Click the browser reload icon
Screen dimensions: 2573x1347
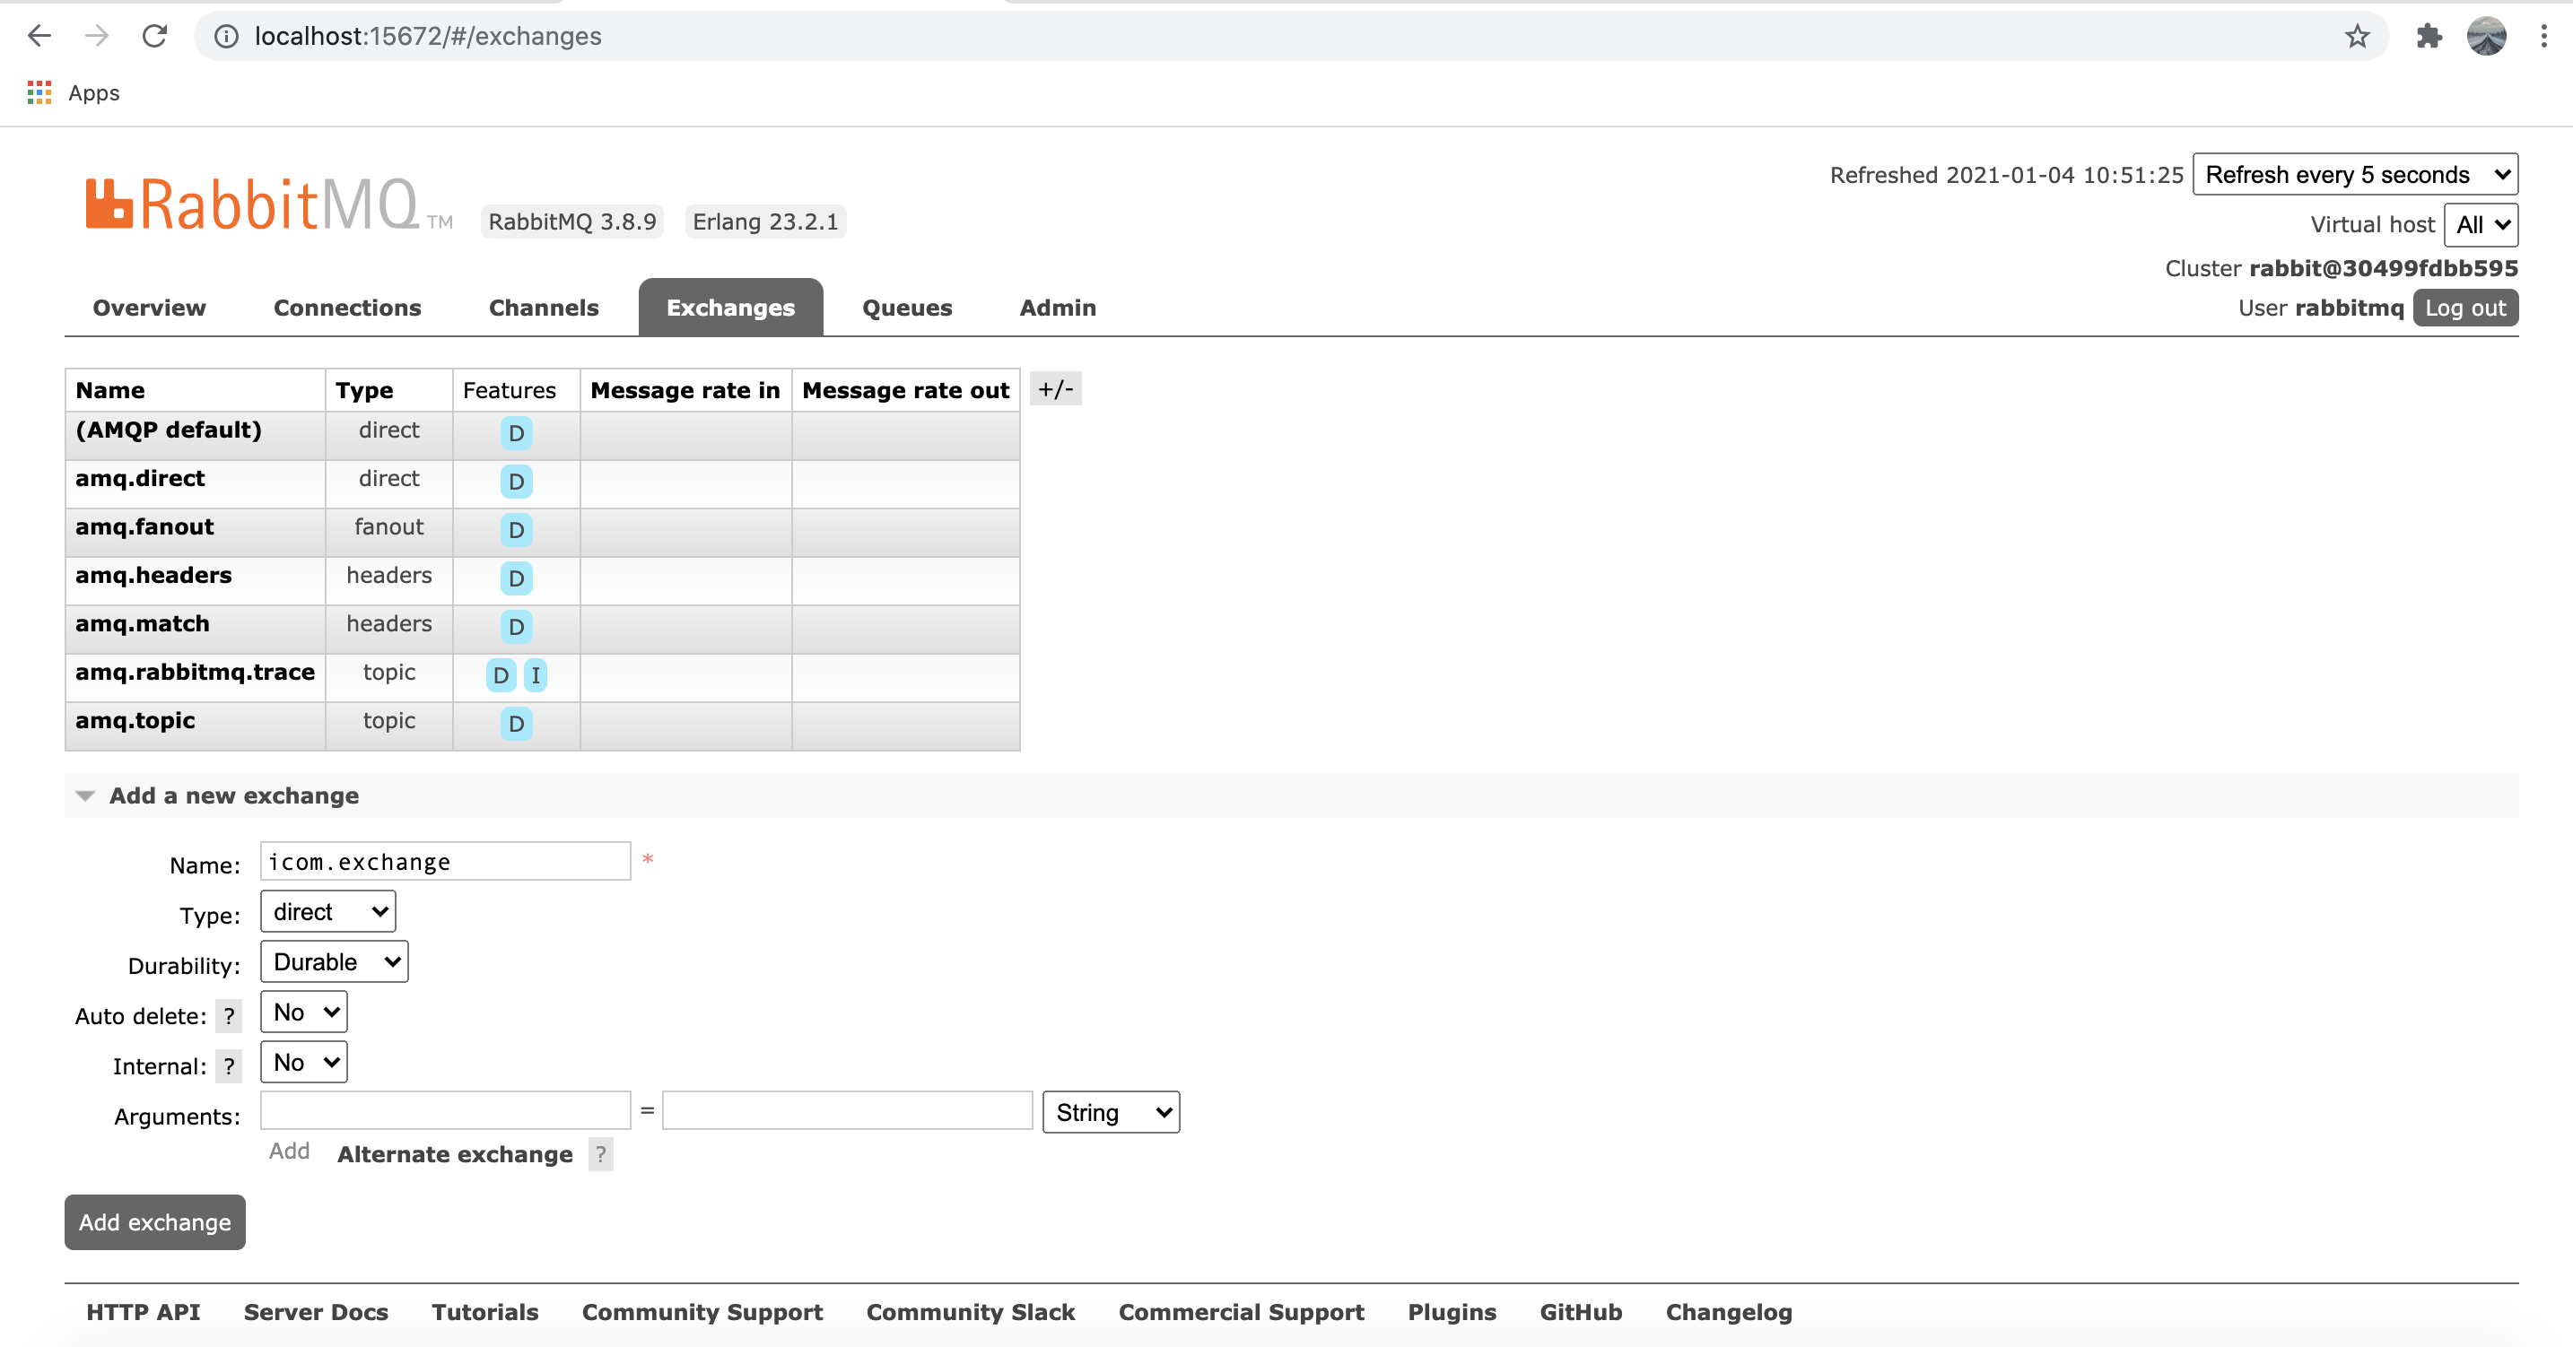pos(153,36)
